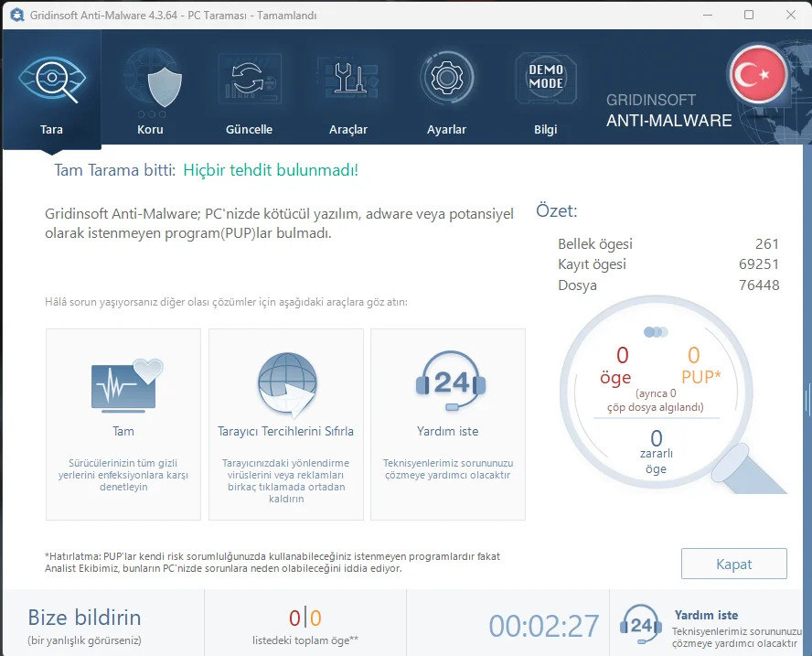Click Bize bildirin report link
812x656 pixels.
[84, 618]
